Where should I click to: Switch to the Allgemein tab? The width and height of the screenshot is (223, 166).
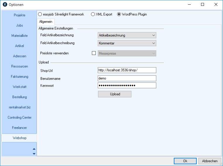[x=46, y=22]
